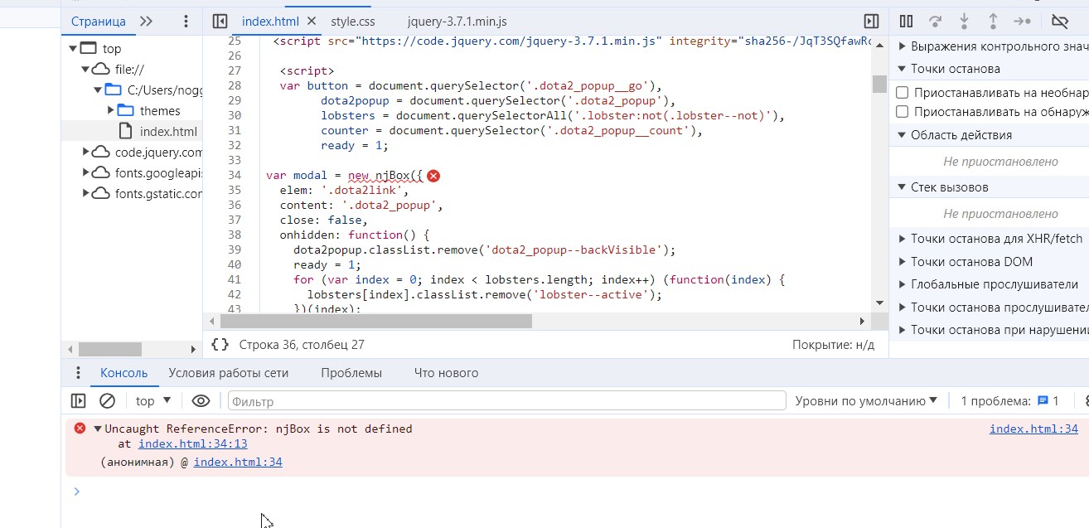
Task: Create a live expression with the eye icon
Action: click(x=201, y=401)
